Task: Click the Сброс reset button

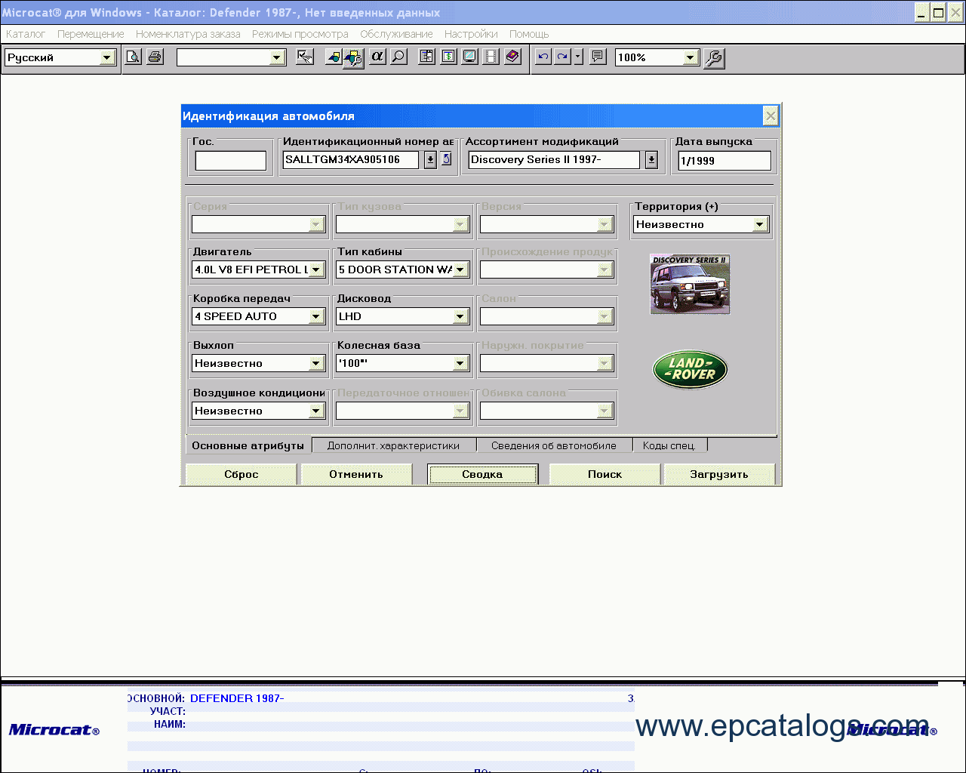Action: coord(241,474)
